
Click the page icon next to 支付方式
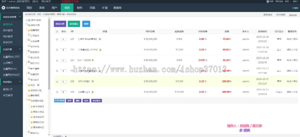point(29,46)
